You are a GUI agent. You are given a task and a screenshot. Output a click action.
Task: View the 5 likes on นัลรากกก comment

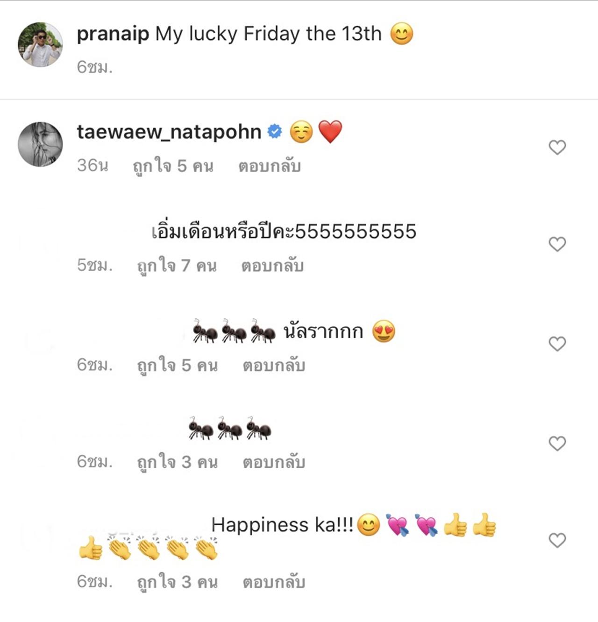coord(177,365)
